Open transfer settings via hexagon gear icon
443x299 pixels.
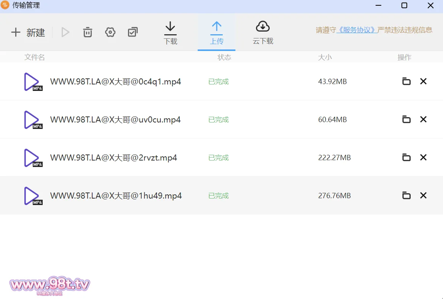pos(110,33)
